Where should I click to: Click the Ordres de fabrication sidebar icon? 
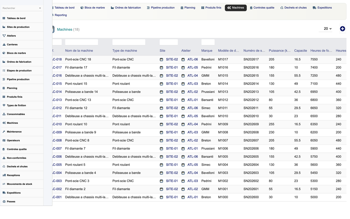pyautogui.click(x=4, y=62)
